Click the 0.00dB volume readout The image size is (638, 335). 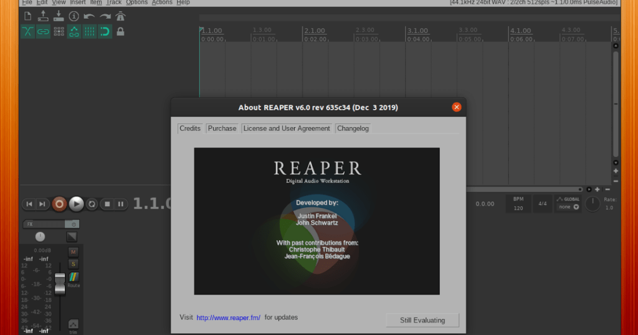[43, 250]
